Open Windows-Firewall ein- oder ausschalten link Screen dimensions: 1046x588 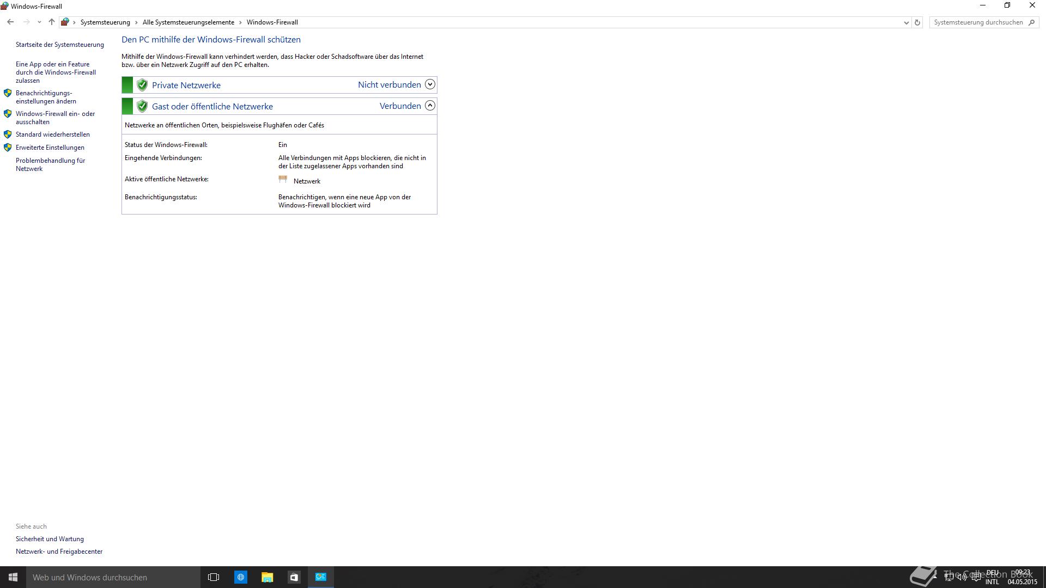point(55,118)
